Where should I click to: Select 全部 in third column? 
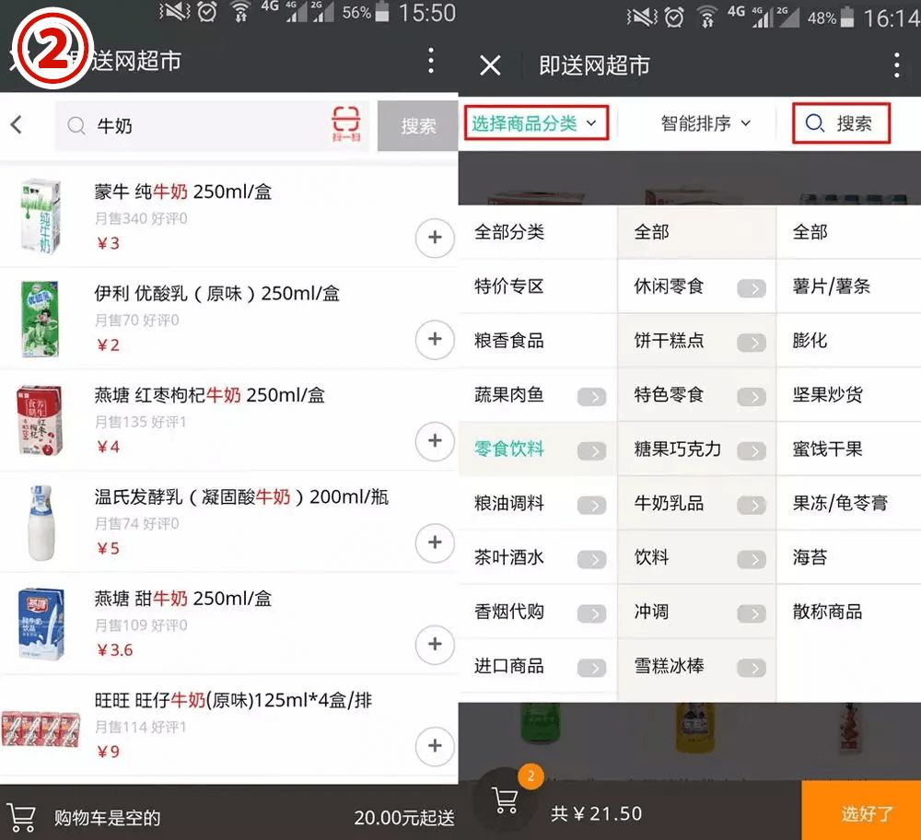click(x=849, y=232)
